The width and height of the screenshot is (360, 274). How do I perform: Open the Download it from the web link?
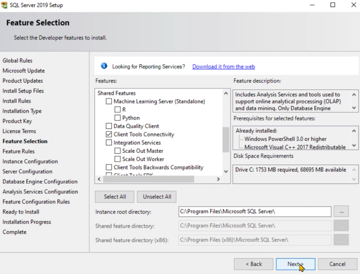click(x=223, y=66)
